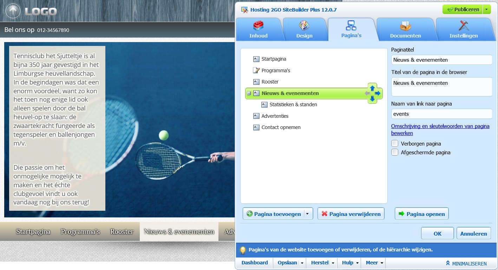This screenshot has height=270, width=498.
Task: Minimize the panel with MINIMALISEREN
Action: pos(466,263)
